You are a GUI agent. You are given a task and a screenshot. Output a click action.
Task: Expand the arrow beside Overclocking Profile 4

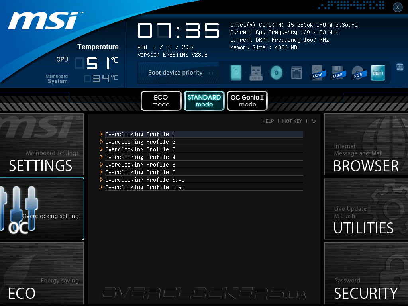[101, 157]
